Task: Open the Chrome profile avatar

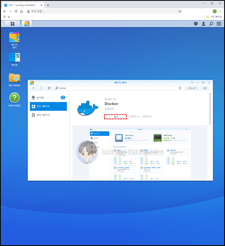Action: (x=215, y=11)
